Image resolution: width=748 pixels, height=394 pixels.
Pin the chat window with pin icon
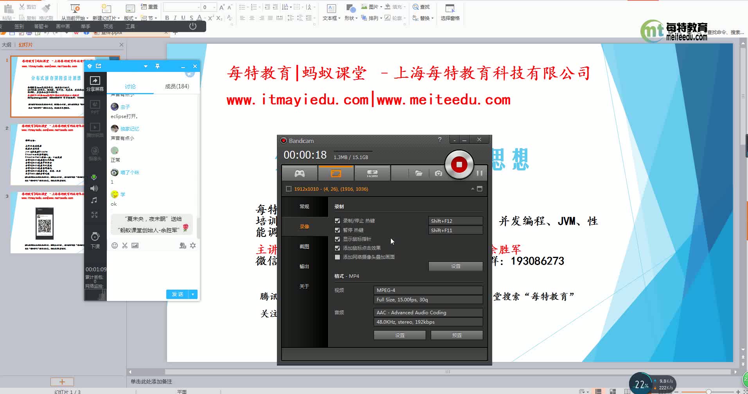[x=157, y=66]
